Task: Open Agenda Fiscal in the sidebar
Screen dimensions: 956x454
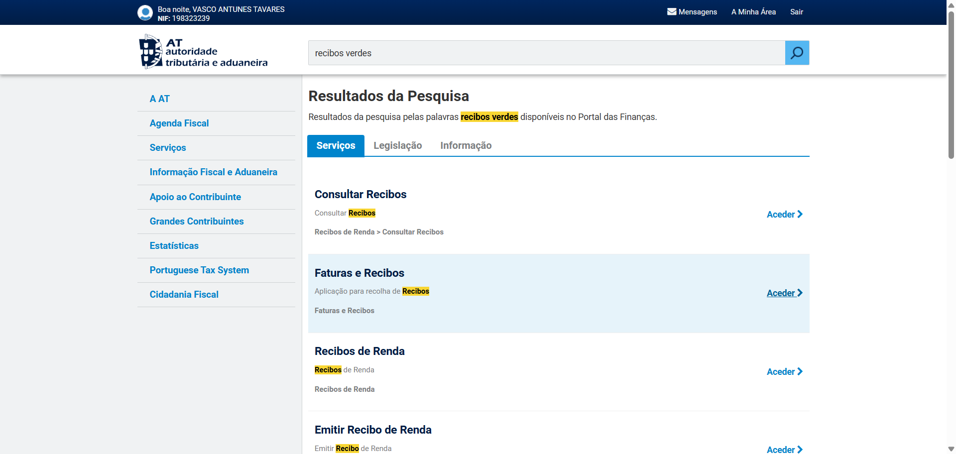Action: pyautogui.click(x=179, y=123)
